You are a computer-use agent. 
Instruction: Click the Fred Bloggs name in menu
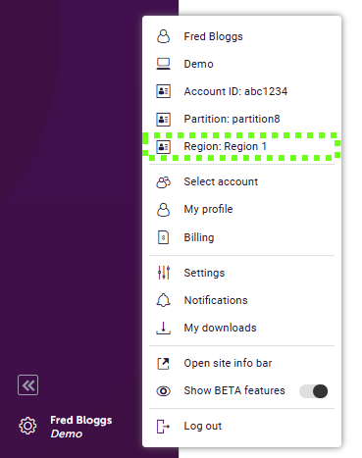click(213, 36)
